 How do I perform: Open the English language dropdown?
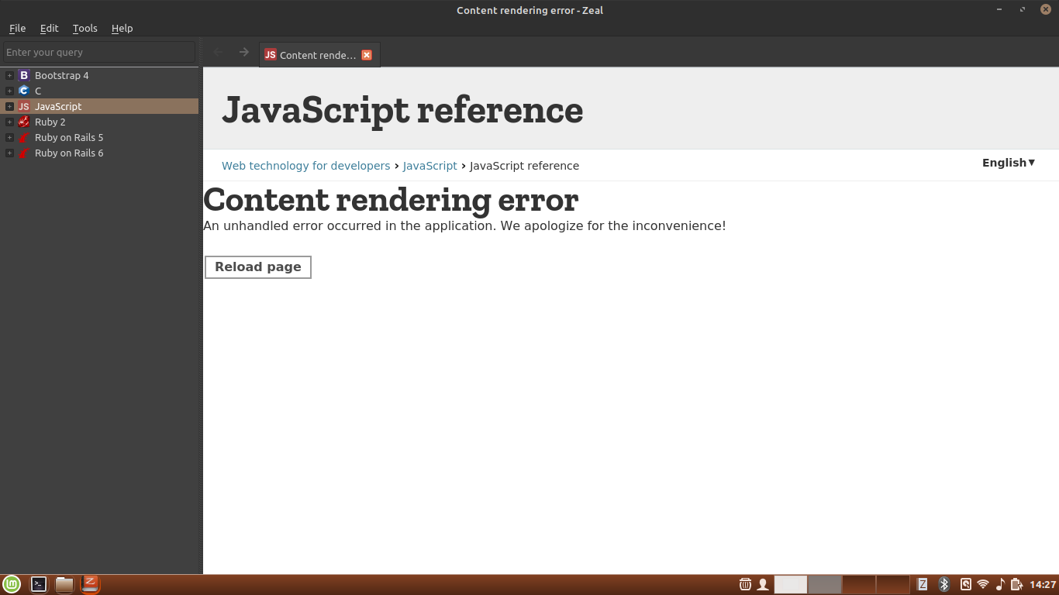[x=1009, y=163]
